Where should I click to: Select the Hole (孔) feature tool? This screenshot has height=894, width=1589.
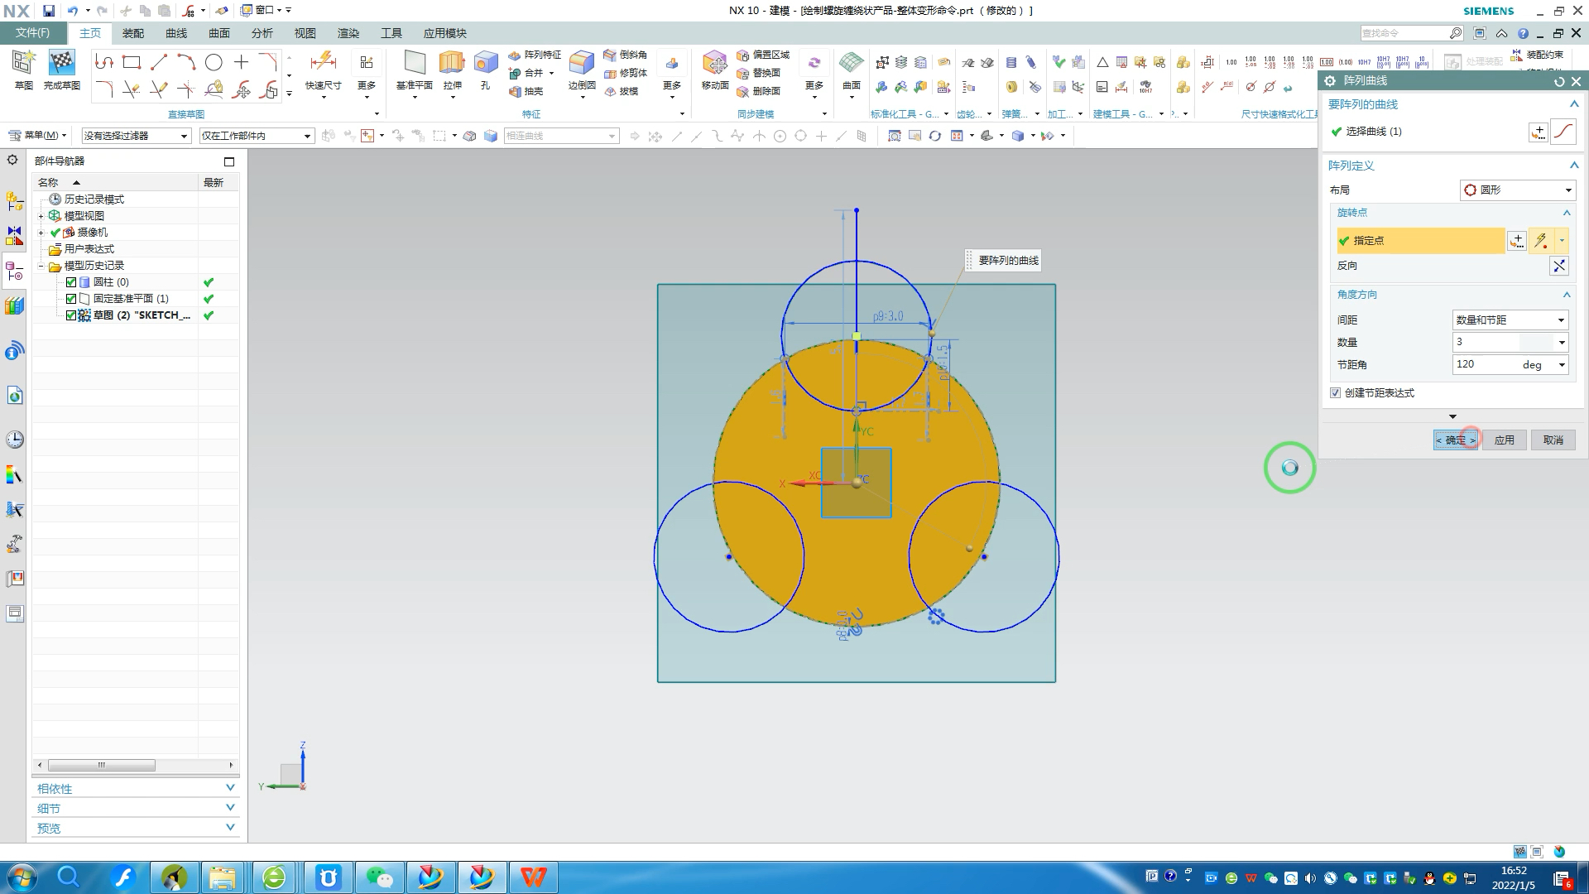(x=486, y=64)
